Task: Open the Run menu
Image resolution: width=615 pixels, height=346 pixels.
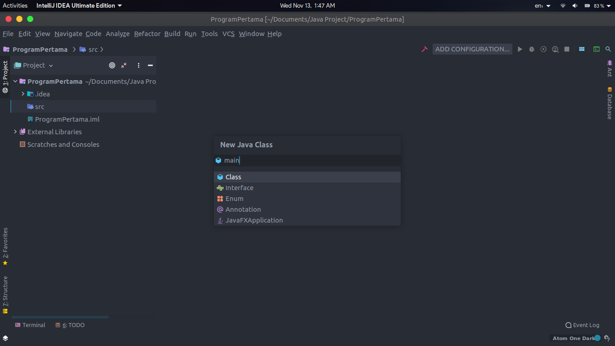Action: pos(190,34)
